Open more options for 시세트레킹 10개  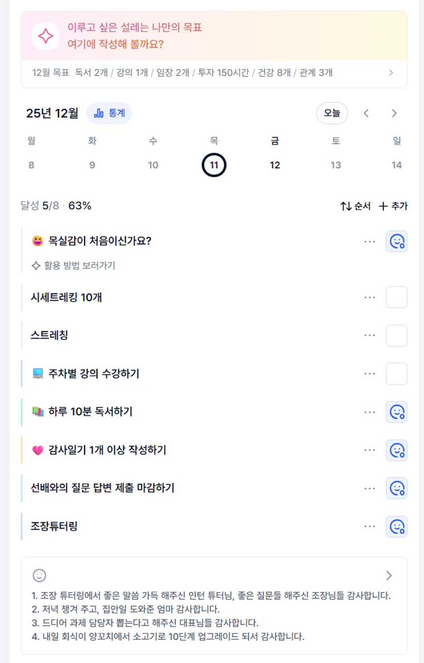370,298
